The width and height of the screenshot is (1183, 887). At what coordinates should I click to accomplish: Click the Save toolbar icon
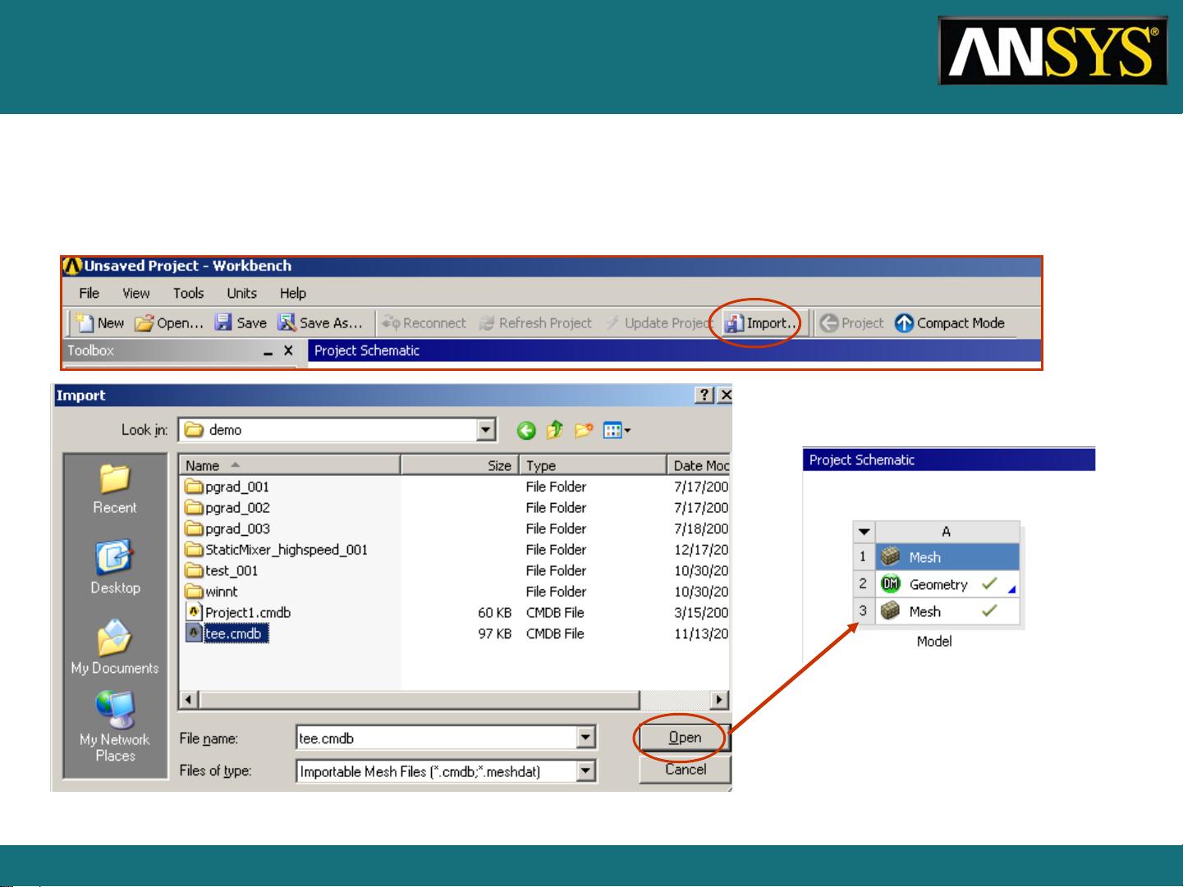(222, 322)
